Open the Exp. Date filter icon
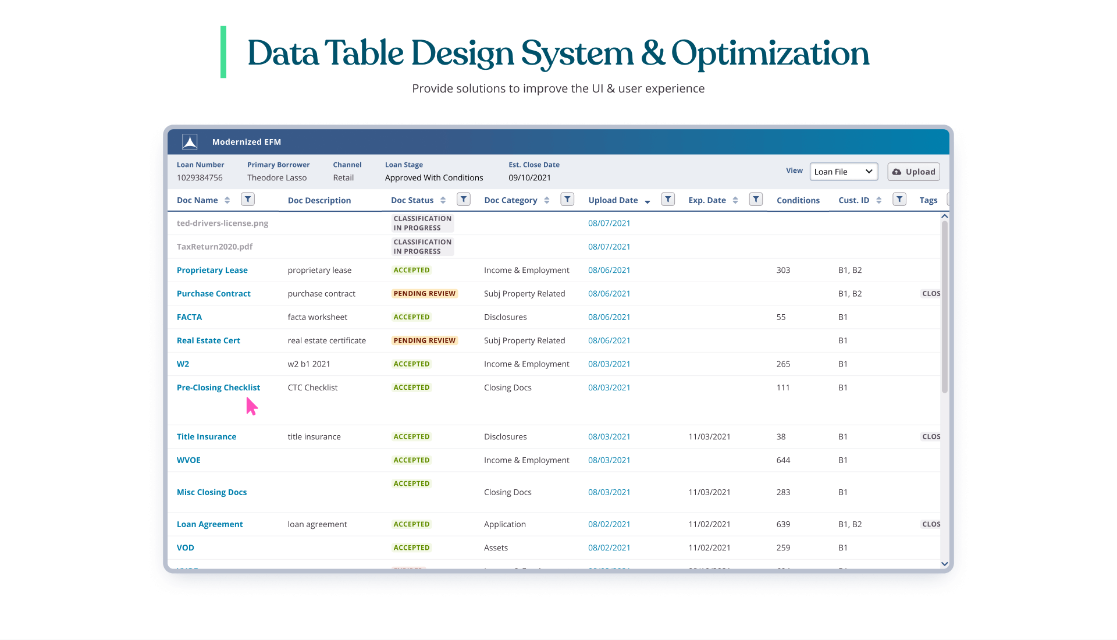The width and height of the screenshot is (1117, 640). point(756,200)
